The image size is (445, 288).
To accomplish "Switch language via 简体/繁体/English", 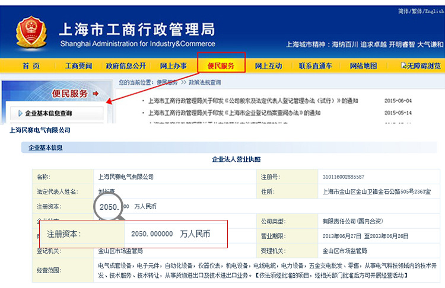I will point(421,11).
